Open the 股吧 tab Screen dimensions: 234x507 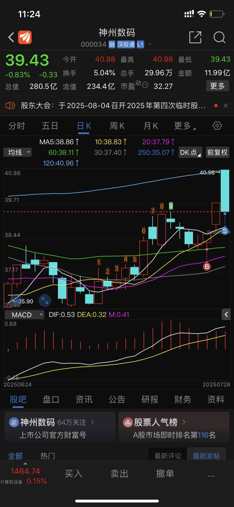[x=18, y=399]
